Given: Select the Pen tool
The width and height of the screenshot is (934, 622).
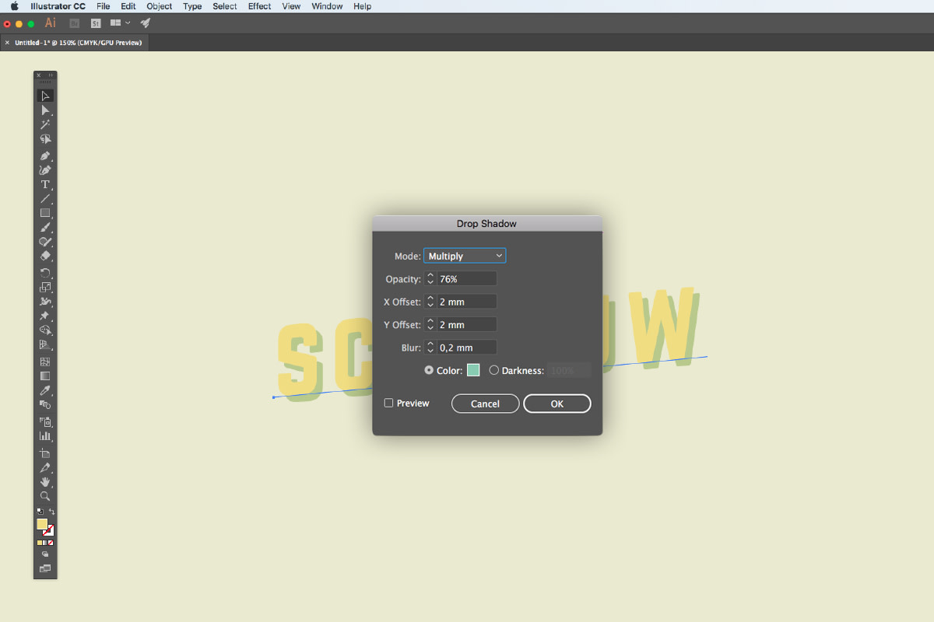Looking at the screenshot, I should 45,155.
